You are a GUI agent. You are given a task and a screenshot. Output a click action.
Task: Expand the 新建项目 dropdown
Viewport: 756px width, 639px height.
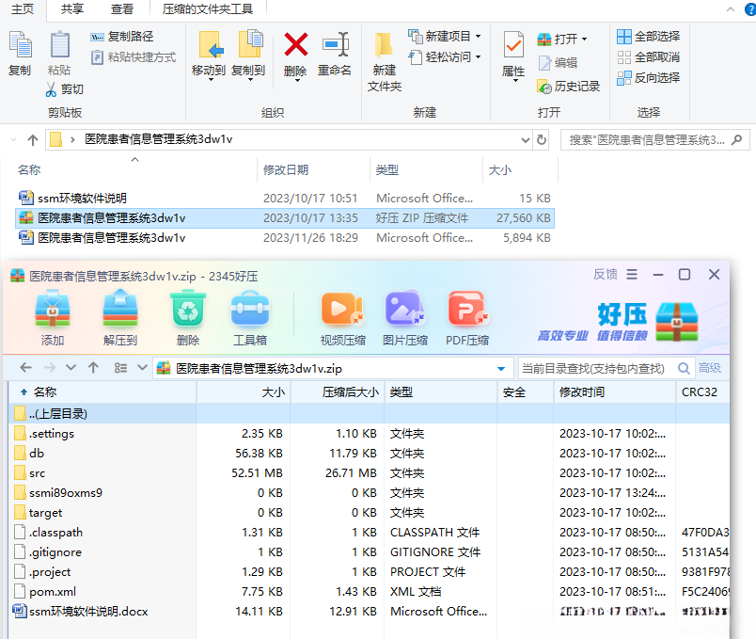tap(479, 36)
